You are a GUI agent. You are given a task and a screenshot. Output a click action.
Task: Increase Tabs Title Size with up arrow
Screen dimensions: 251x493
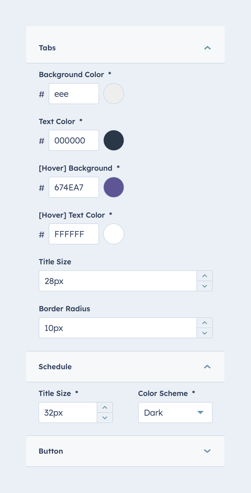coord(205,276)
